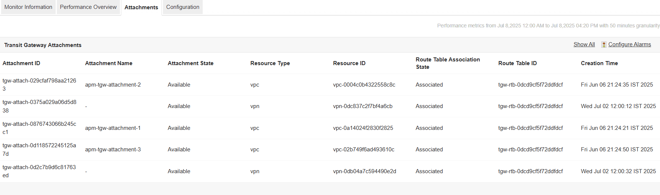Screen dimensions: 660x195
Task: Click the Resource Type column header
Action: click(270, 63)
